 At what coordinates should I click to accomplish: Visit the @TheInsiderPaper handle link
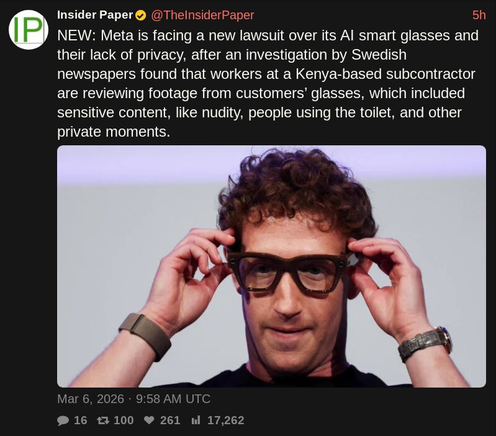202,15
